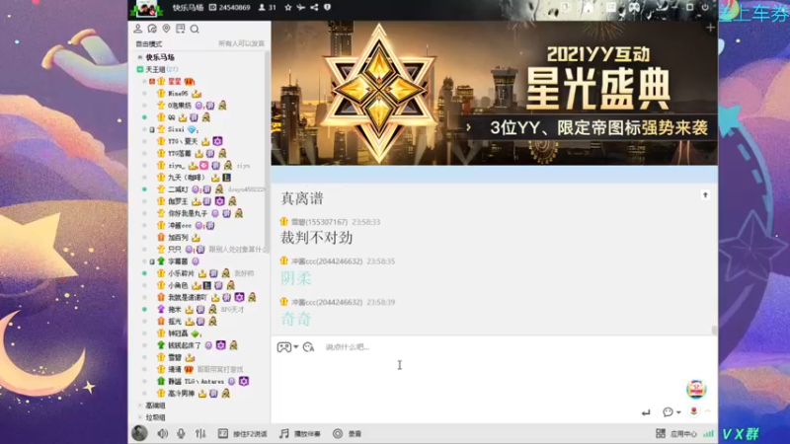Image resolution: width=790 pixels, height=444 pixels.
Task: Open the game controller icon in chat toolbar
Action: (283, 347)
